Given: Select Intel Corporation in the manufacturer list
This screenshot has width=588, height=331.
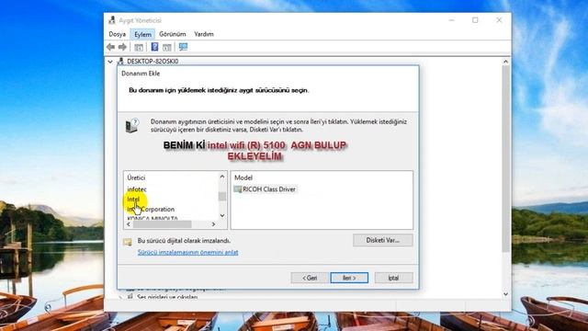Looking at the screenshot, I should point(151,209).
